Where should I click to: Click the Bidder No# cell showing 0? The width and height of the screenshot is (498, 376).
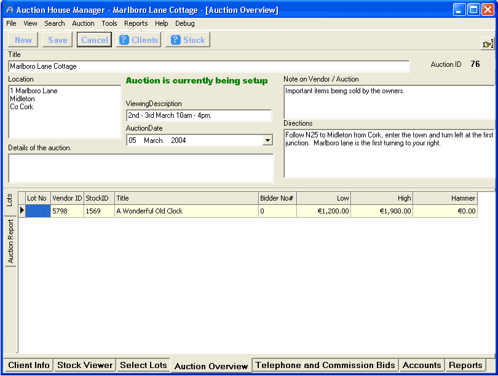coord(277,211)
